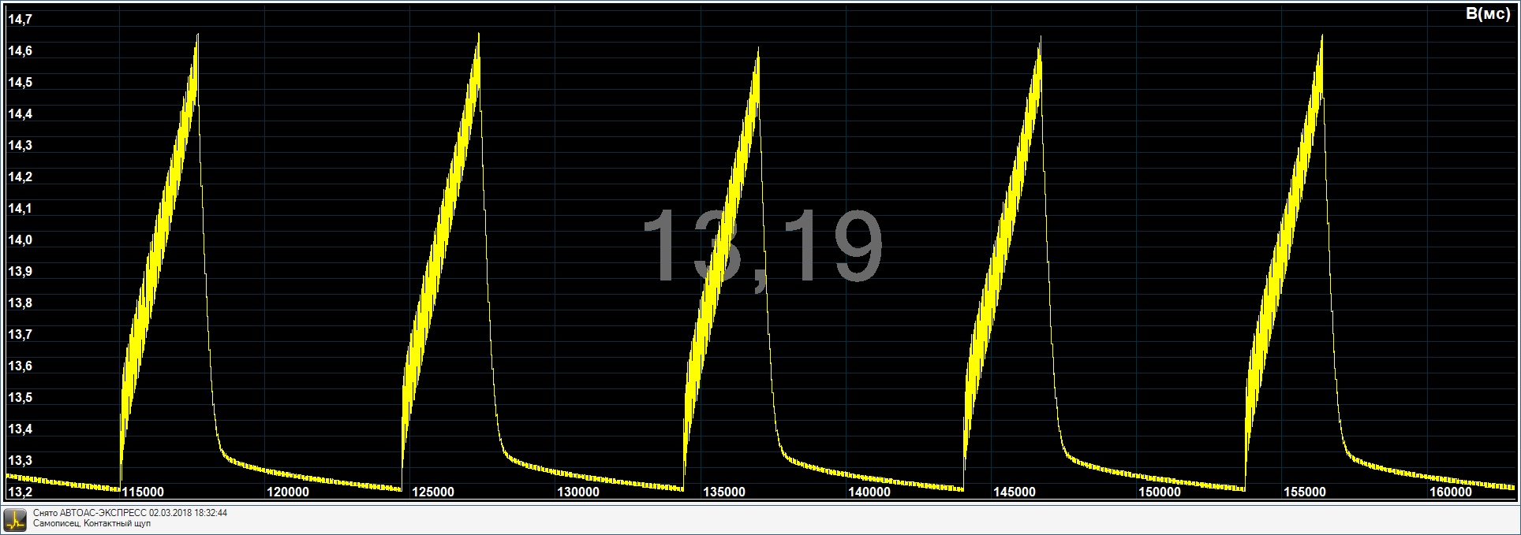Click the 145000 time axis label
Screen dimensions: 1521x535
pos(1014,492)
